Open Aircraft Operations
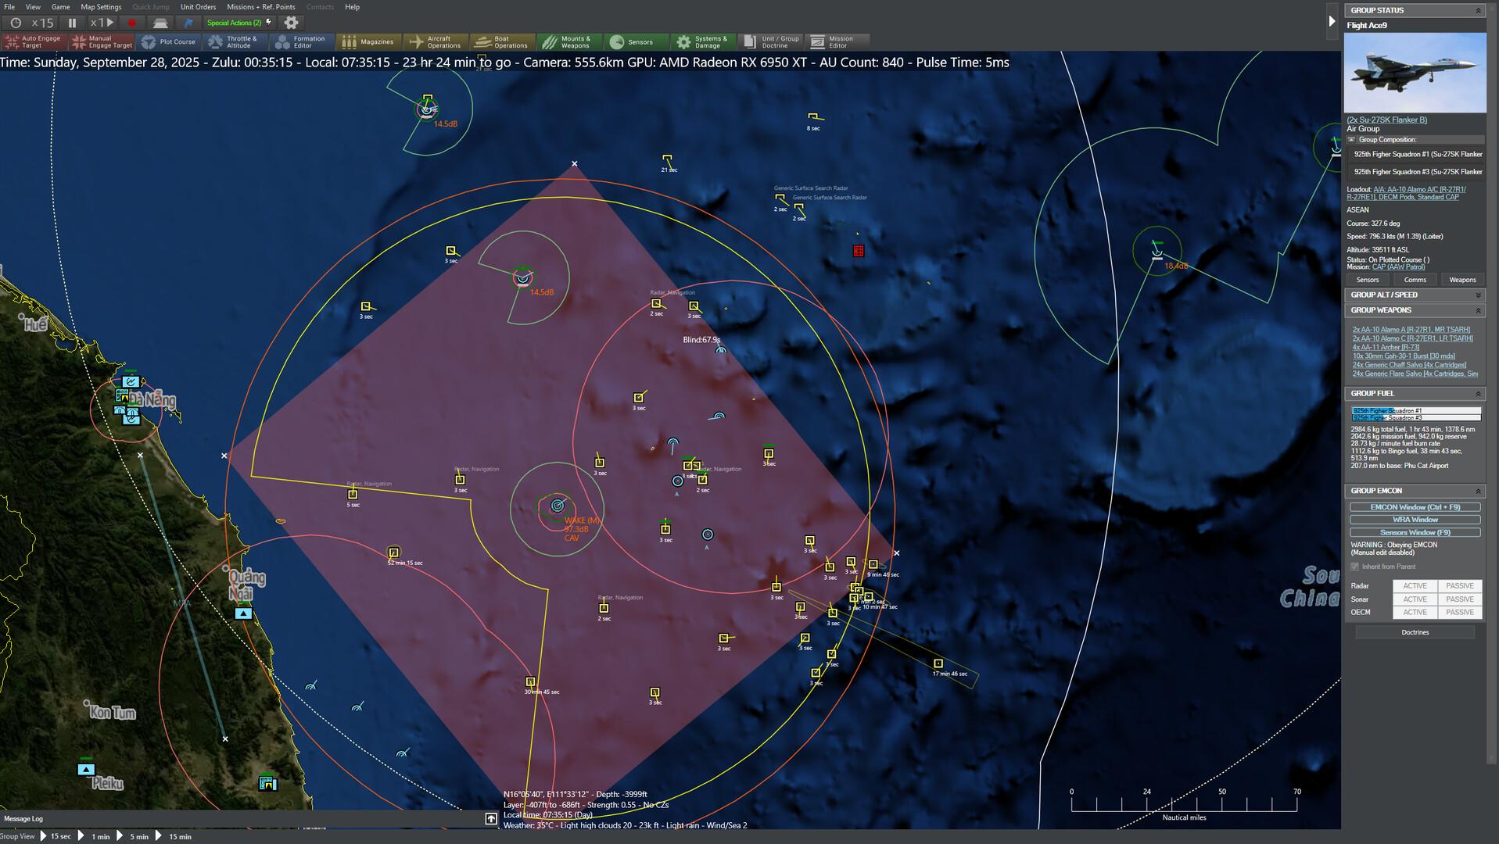1499x844 pixels. (436, 41)
